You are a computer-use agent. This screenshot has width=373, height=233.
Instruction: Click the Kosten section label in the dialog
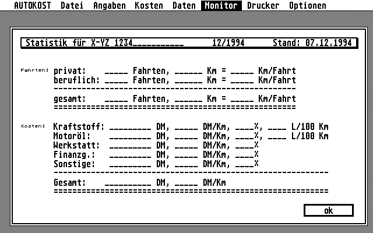[33, 126]
